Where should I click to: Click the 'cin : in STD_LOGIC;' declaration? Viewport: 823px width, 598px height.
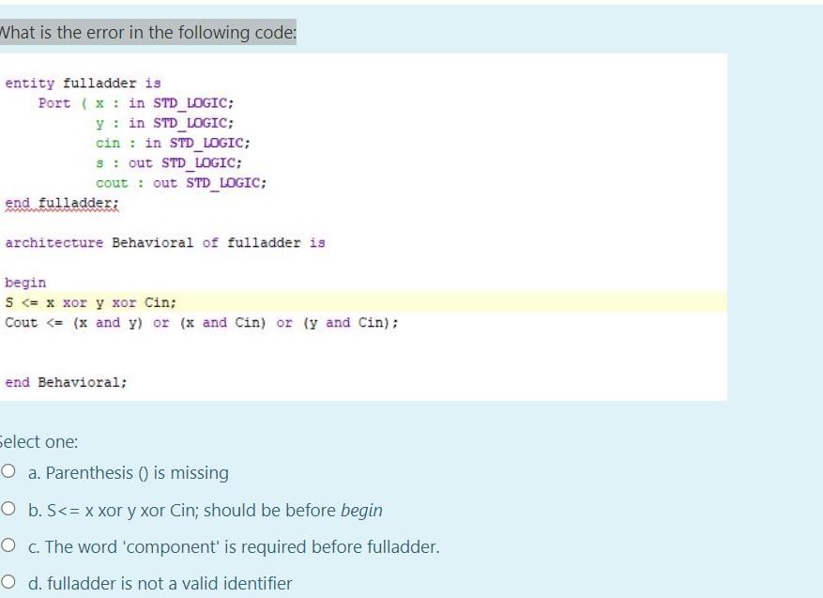point(160,142)
